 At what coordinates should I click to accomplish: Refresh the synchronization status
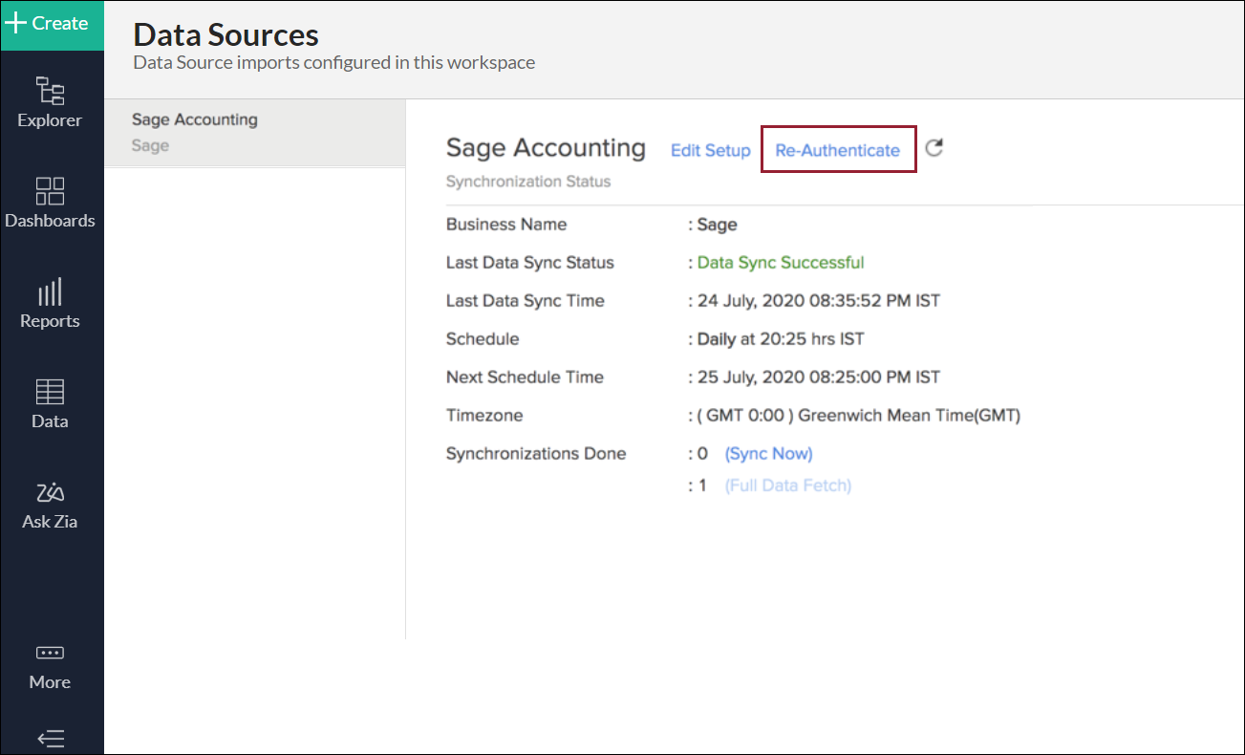click(934, 148)
